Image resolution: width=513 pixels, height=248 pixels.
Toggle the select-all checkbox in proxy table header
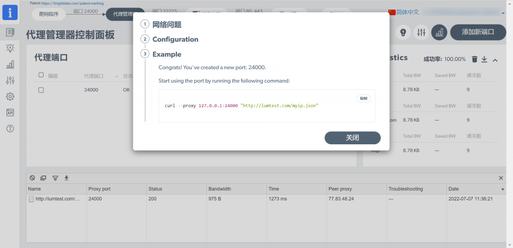click(41, 75)
